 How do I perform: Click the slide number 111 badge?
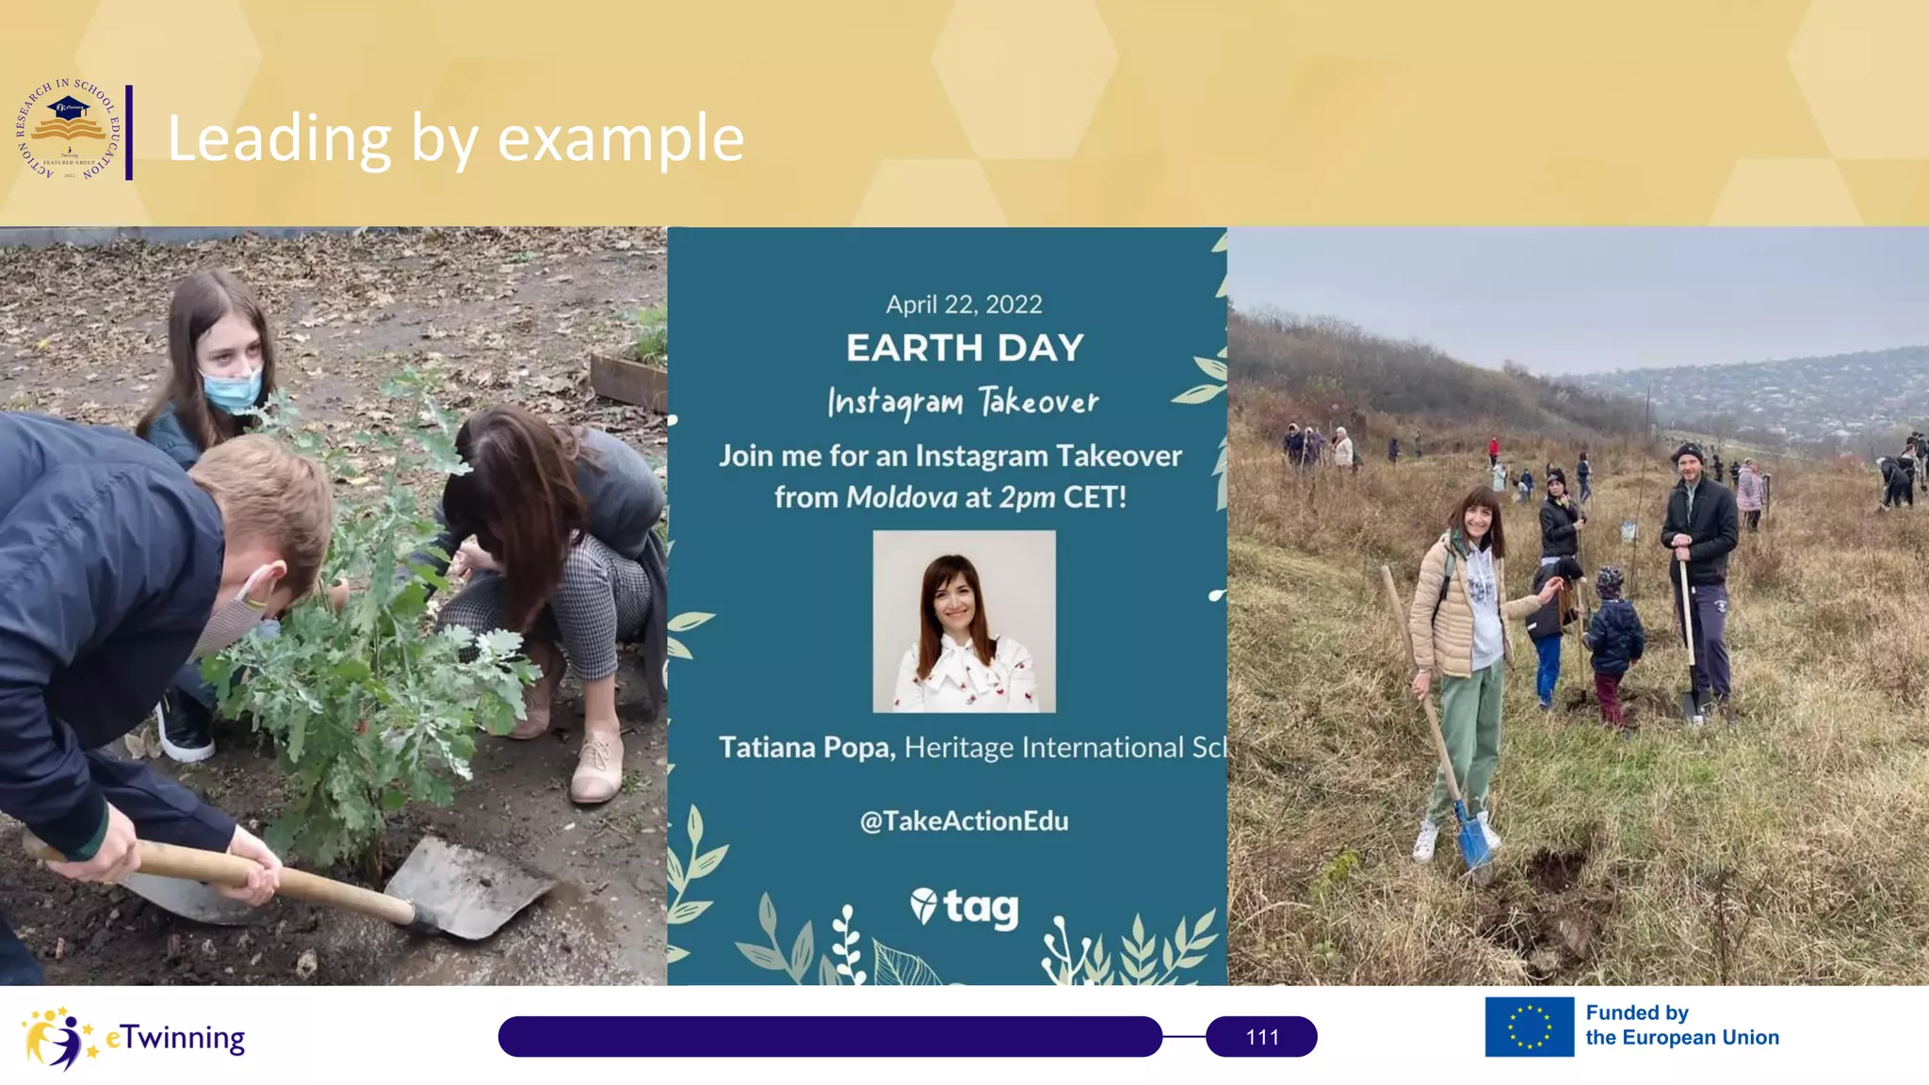[1261, 1037]
